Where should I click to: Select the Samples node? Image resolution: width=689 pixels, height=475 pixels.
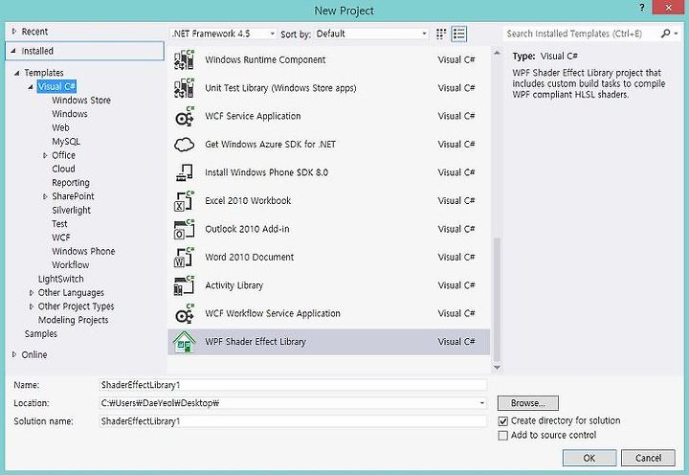(41, 334)
